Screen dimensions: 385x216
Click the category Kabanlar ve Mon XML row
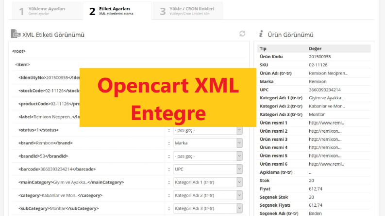(60, 196)
